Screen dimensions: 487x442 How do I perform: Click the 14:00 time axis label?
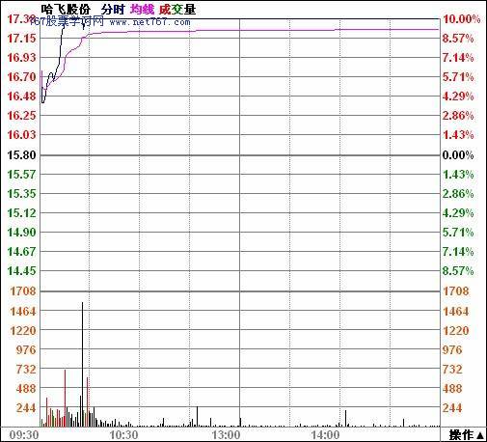325,435
